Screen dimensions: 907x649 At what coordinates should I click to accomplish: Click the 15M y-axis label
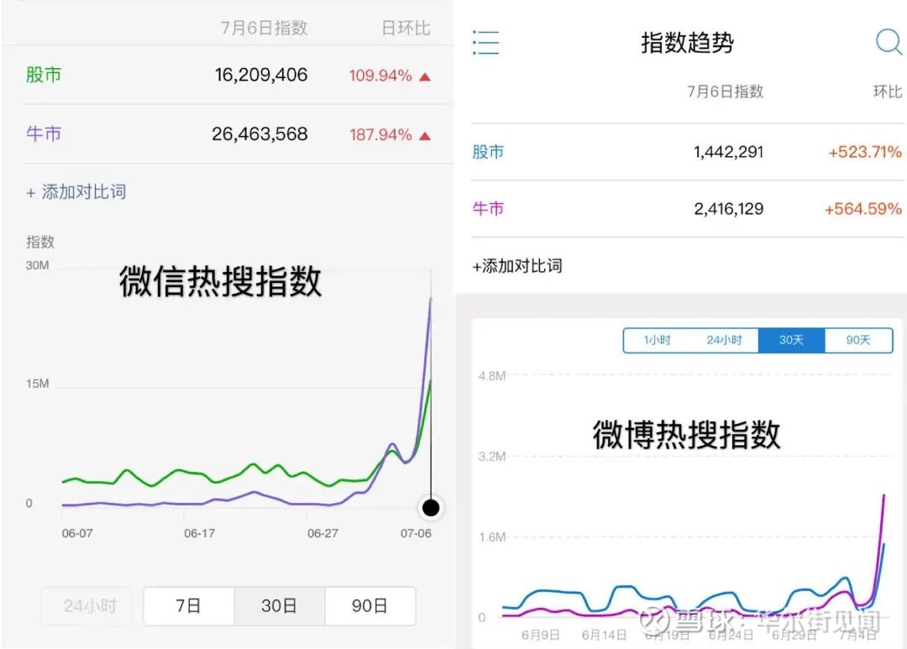coord(37,384)
